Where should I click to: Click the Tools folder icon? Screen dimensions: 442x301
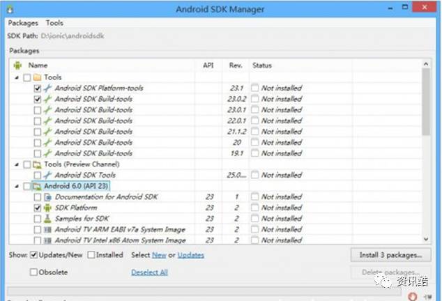[x=37, y=77]
